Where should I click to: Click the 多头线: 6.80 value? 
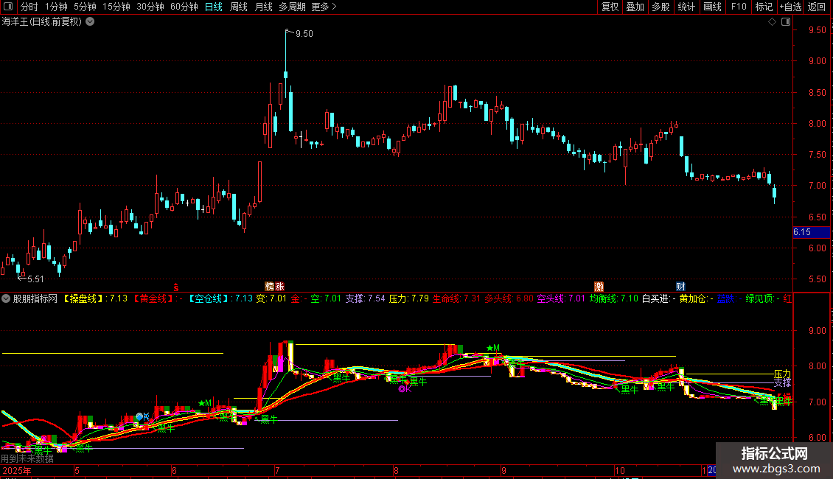tap(509, 298)
